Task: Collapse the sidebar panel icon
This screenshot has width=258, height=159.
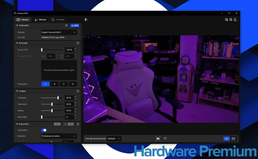Action: tap(86, 20)
